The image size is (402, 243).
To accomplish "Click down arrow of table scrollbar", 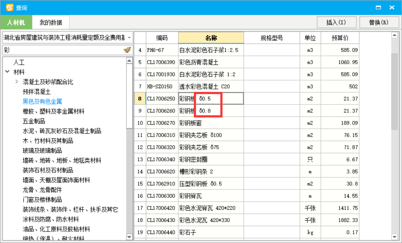I will pyautogui.click(x=395, y=237).
